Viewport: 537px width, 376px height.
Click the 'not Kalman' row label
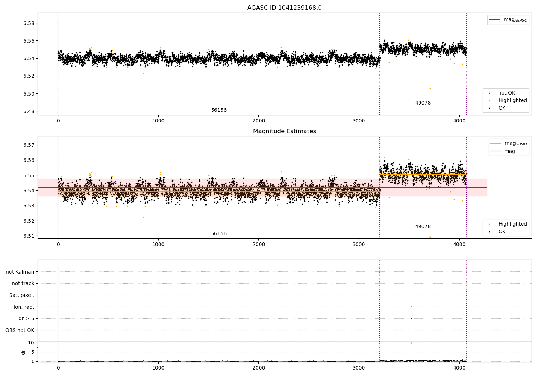pos(20,272)
